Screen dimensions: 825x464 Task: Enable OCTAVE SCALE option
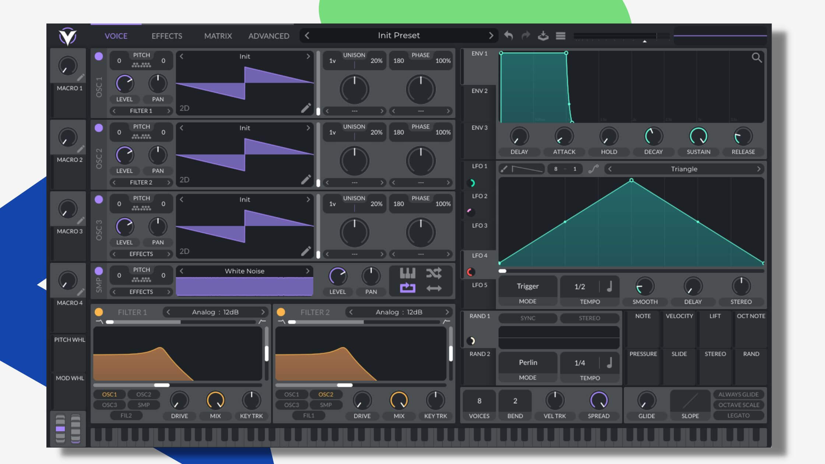pyautogui.click(x=738, y=405)
